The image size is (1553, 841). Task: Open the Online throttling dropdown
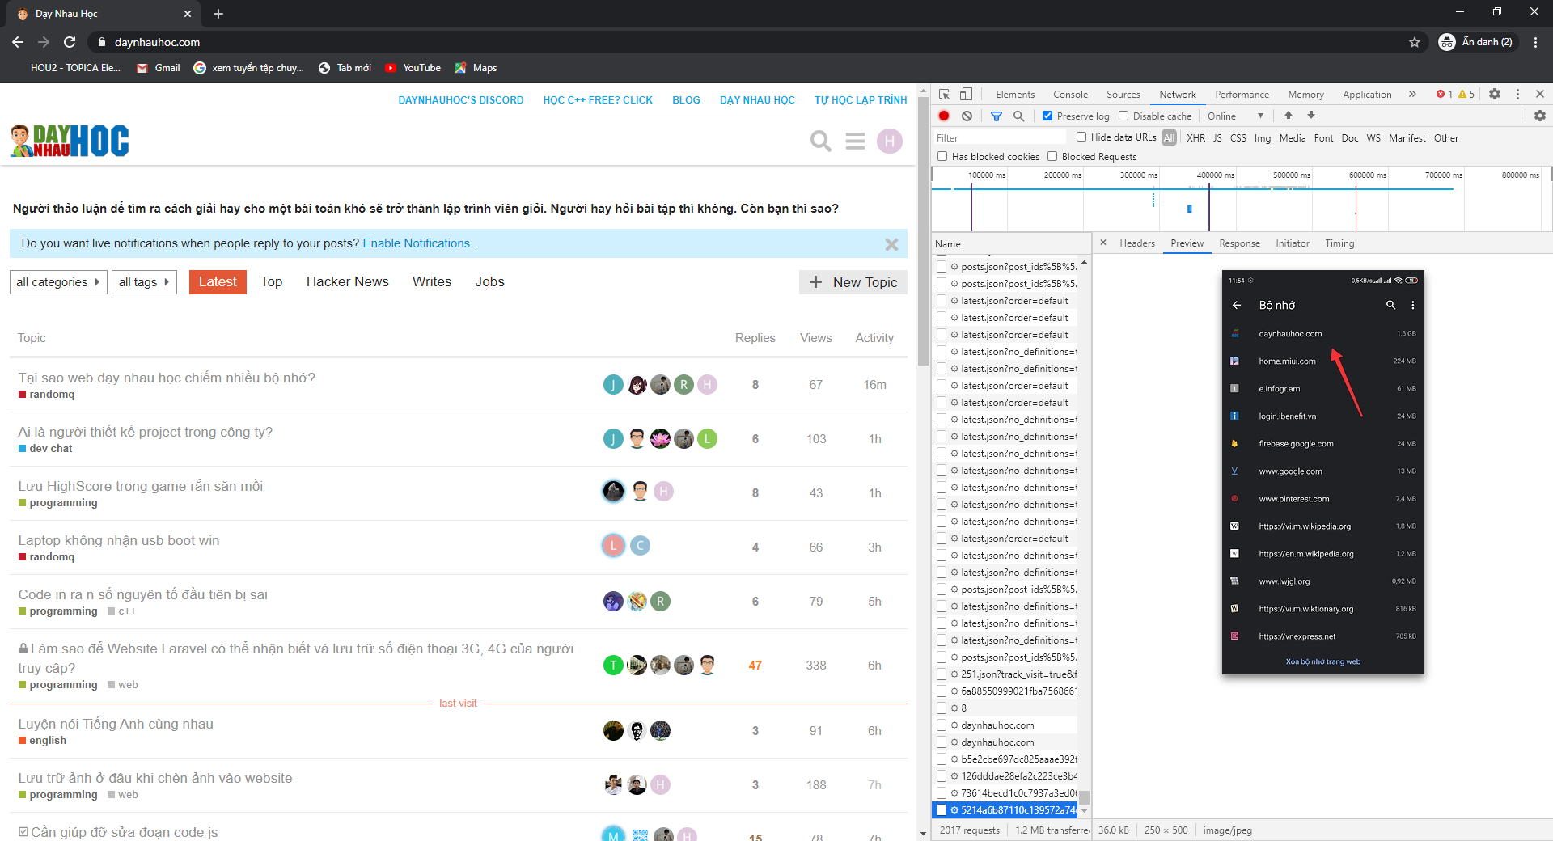coord(1236,116)
